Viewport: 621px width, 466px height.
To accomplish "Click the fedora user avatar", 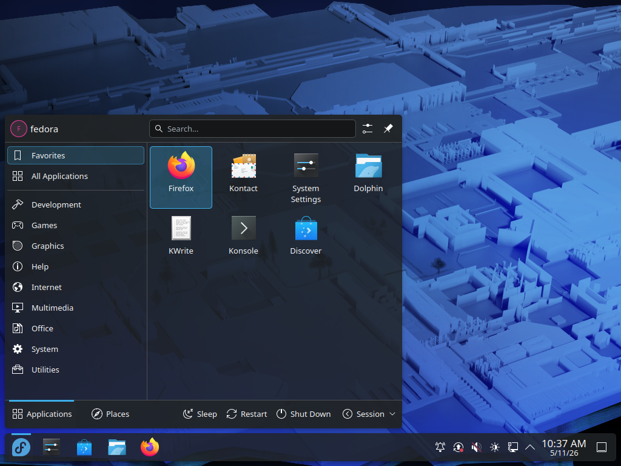I will coord(19,129).
